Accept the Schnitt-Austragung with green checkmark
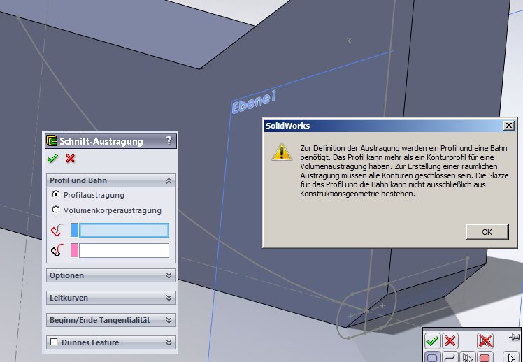The height and width of the screenshot is (362, 523). pyautogui.click(x=52, y=158)
